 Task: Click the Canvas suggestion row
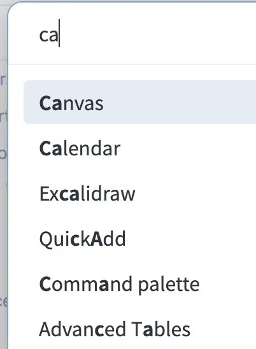pyautogui.click(x=140, y=102)
